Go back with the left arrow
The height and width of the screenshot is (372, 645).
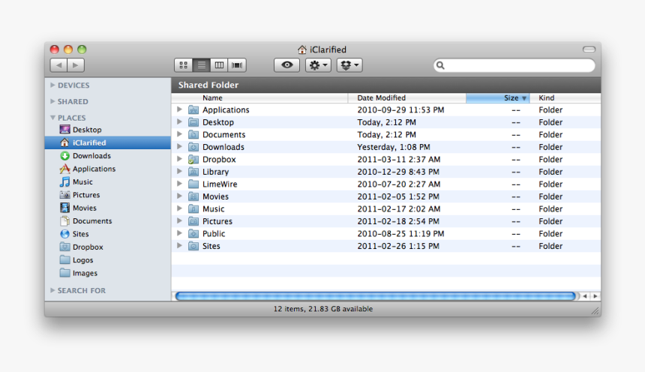pos(58,65)
